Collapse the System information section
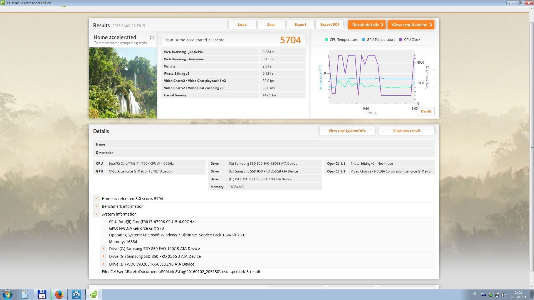 [x=96, y=214]
